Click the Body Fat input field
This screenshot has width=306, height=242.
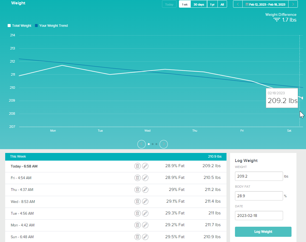(259, 196)
